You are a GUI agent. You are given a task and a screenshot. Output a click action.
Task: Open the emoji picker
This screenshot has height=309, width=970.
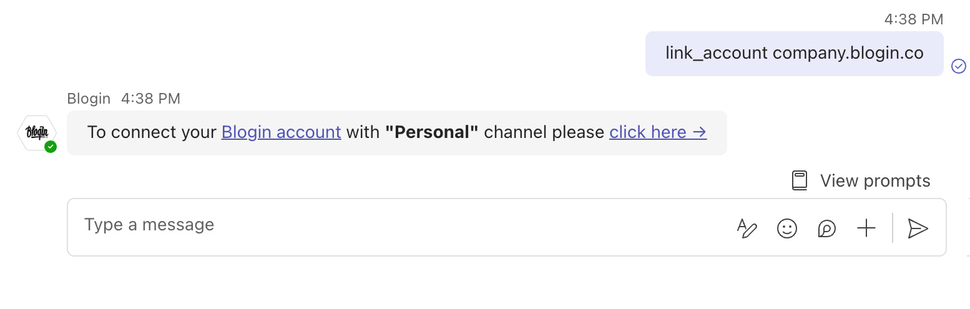[x=787, y=228]
